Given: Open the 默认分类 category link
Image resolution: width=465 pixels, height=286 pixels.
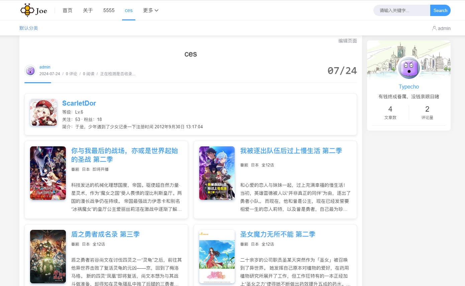Looking at the screenshot, I should point(29,28).
